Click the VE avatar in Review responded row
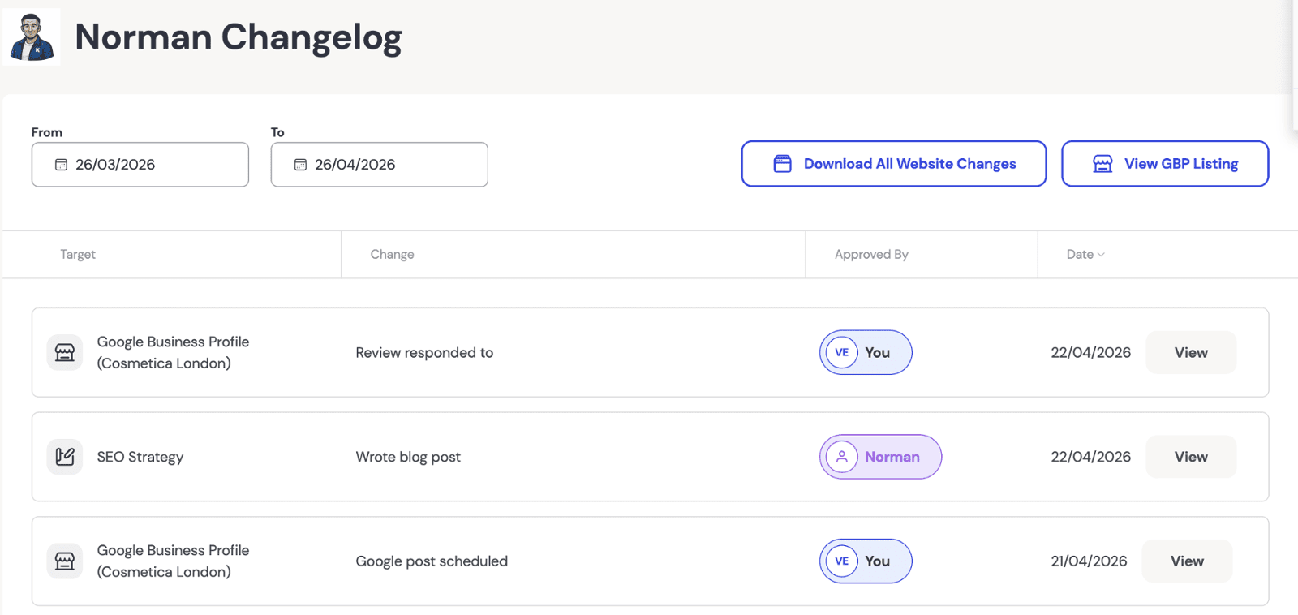The height and width of the screenshot is (615, 1298). pos(842,353)
